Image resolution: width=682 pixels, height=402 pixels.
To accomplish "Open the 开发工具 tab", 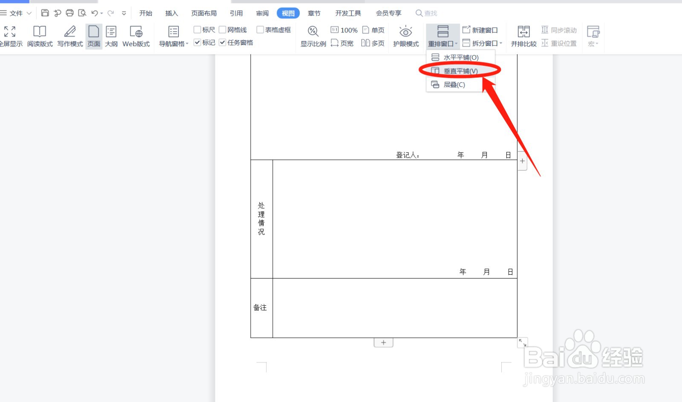I will click(x=348, y=13).
